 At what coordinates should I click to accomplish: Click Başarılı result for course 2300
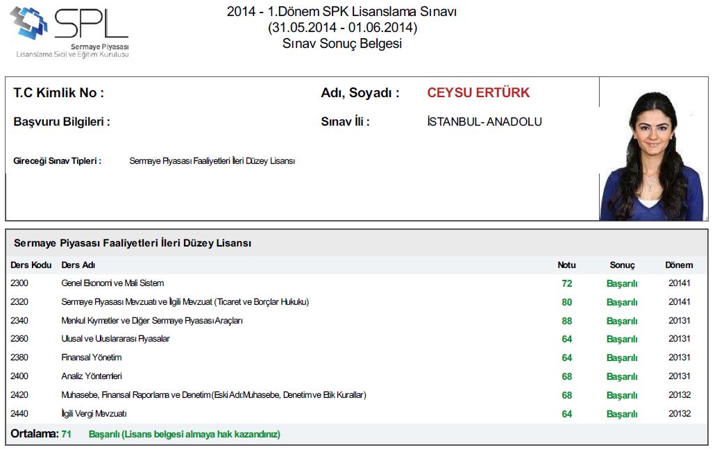(622, 284)
